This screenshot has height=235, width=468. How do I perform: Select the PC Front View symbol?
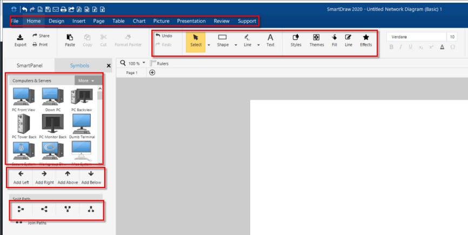click(x=24, y=99)
